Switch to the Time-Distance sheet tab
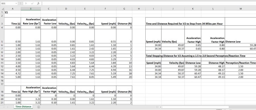Viewport: 256px width, 110px height. coord(23,107)
